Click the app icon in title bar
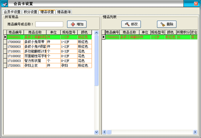Image resolution: width=201 pixels, height=138 pixels. 5,4
